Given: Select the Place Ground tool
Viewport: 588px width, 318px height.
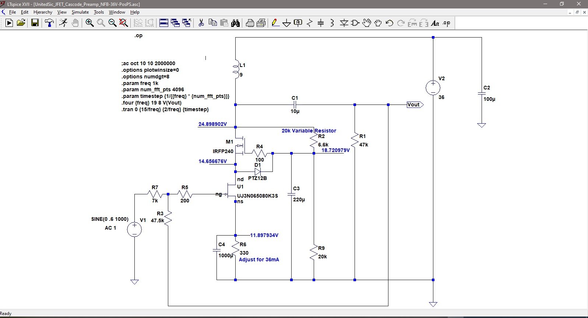Looking at the screenshot, I should pyautogui.click(x=286, y=23).
